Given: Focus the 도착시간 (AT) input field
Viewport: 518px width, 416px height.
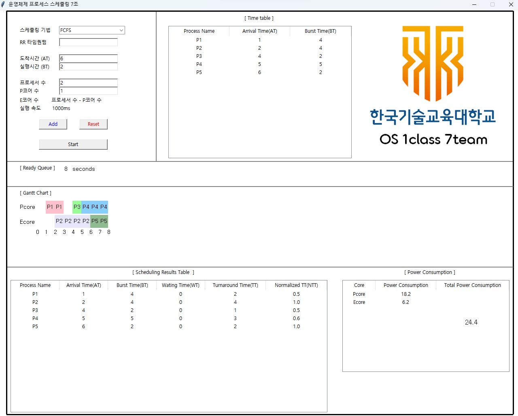Looking at the screenshot, I should click(88, 58).
